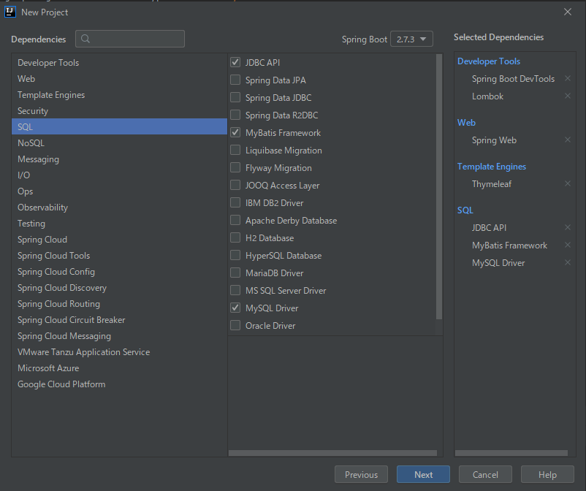Remove Spring Web from selected dependencies
Screen dimensions: 586x491
[567, 140]
